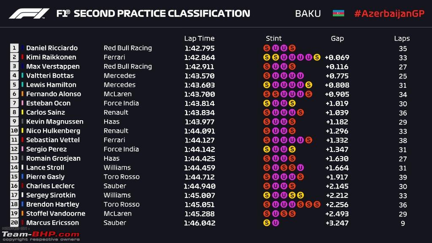Select the Stint column header
This screenshot has height=243, width=432.
pos(273,38)
